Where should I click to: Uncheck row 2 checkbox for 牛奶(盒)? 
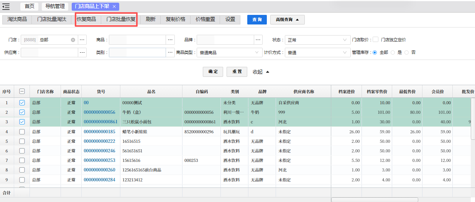[x=22, y=112]
